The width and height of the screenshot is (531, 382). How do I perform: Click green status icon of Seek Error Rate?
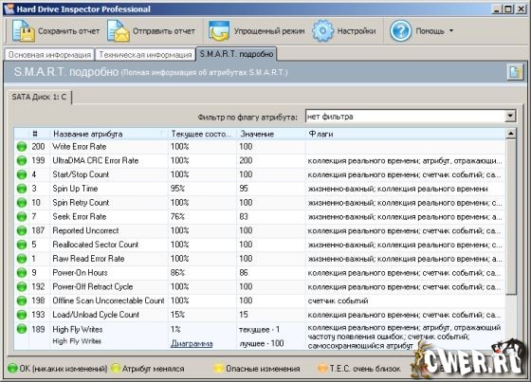[x=22, y=216]
